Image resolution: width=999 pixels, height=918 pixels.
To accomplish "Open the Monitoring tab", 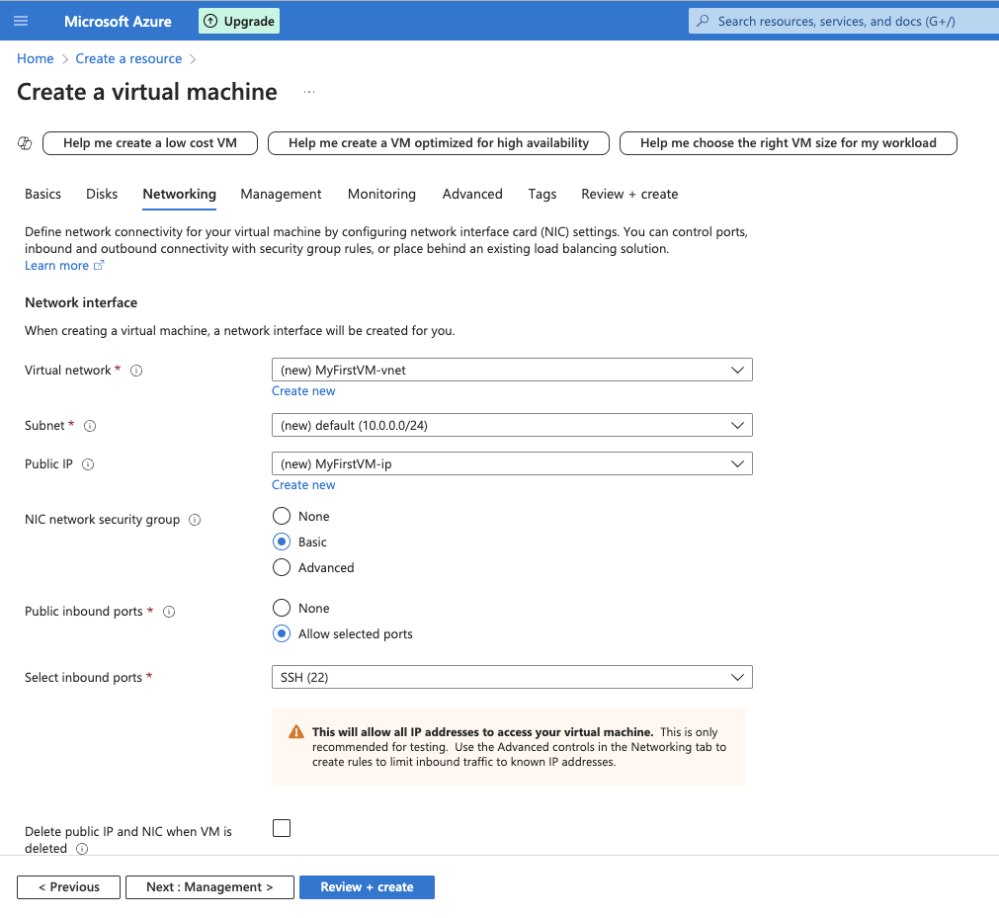I will coord(381,194).
